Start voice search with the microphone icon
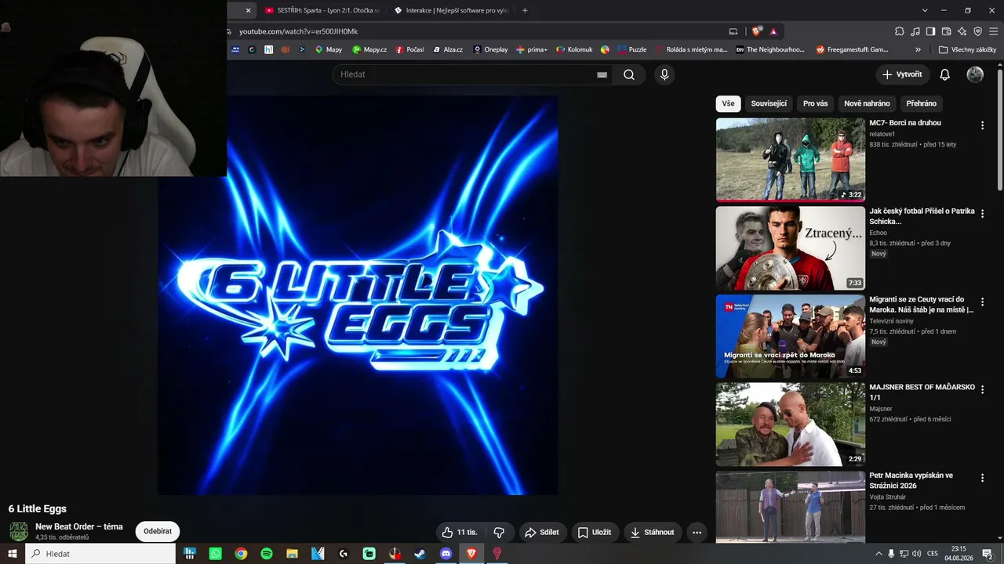The height and width of the screenshot is (564, 1004). pos(664,74)
